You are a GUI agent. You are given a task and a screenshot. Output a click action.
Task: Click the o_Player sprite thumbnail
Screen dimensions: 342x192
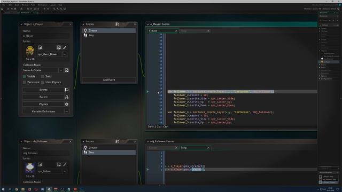(30, 51)
